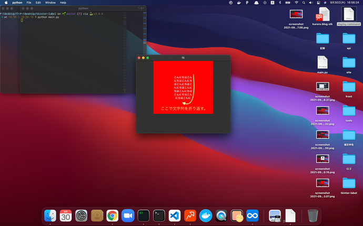The height and width of the screenshot is (226, 363).
Task: Open the Window menu
Action: [50, 3]
